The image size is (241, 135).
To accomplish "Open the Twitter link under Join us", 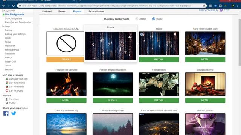I will [x=12, y=103].
